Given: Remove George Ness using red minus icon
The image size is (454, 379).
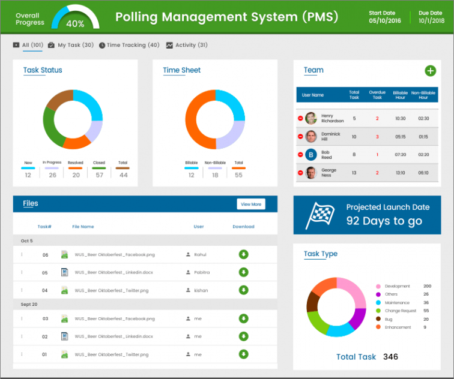Looking at the screenshot, I should pos(300,173).
